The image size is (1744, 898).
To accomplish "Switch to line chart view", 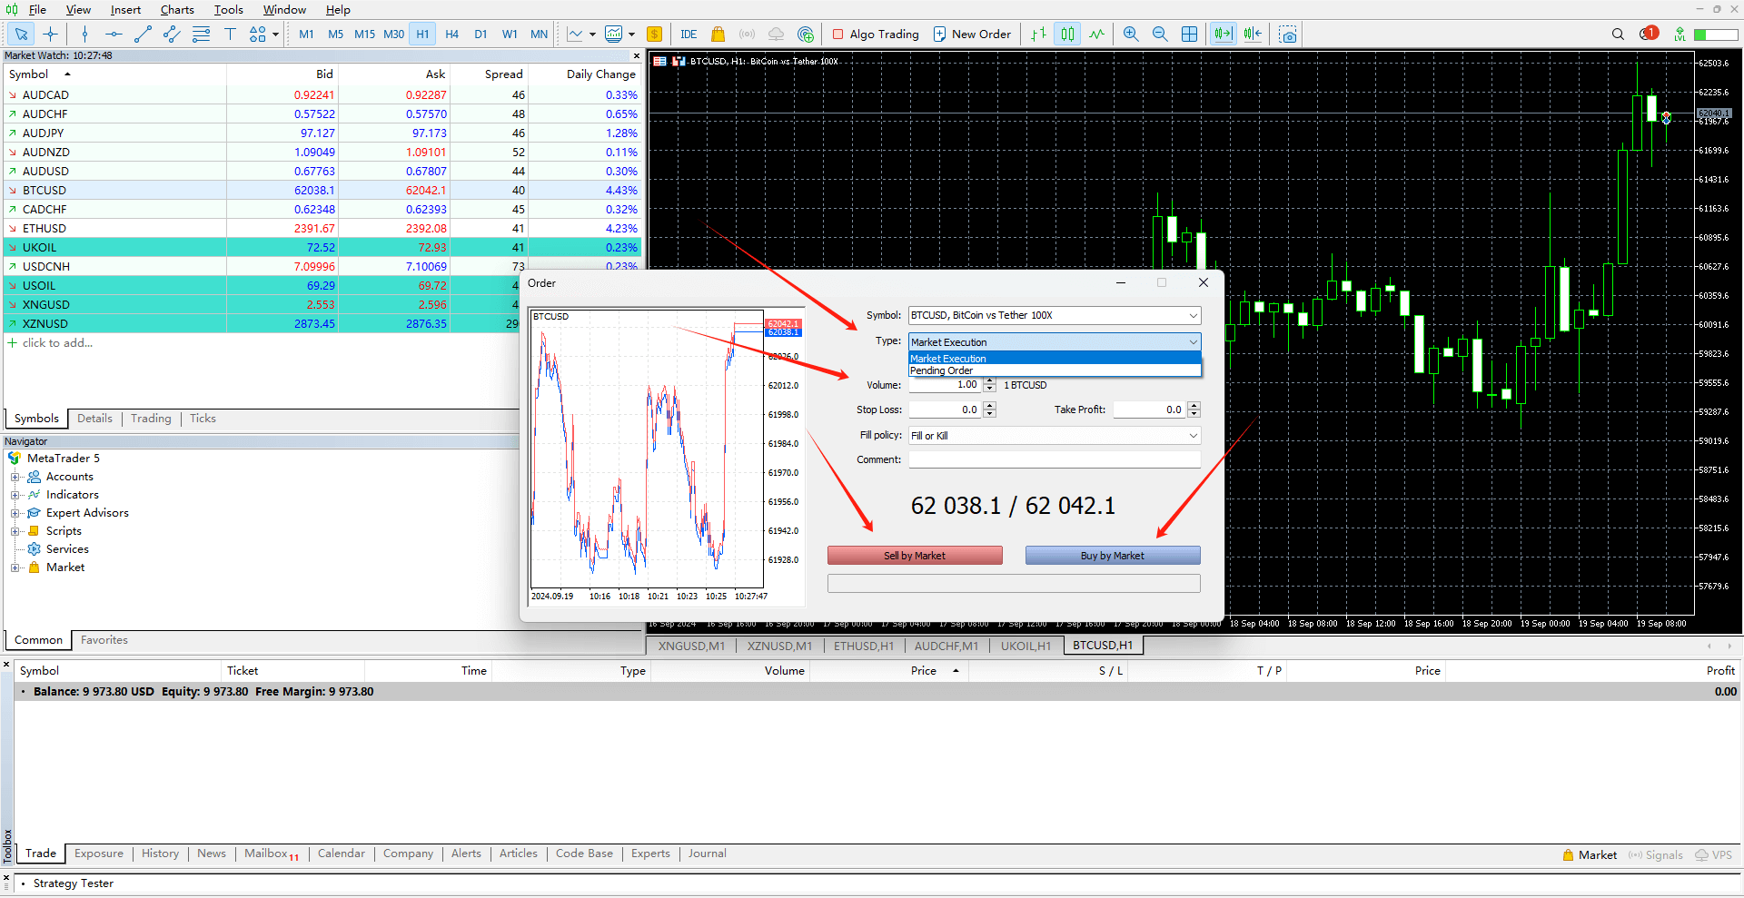I will [x=1096, y=35].
